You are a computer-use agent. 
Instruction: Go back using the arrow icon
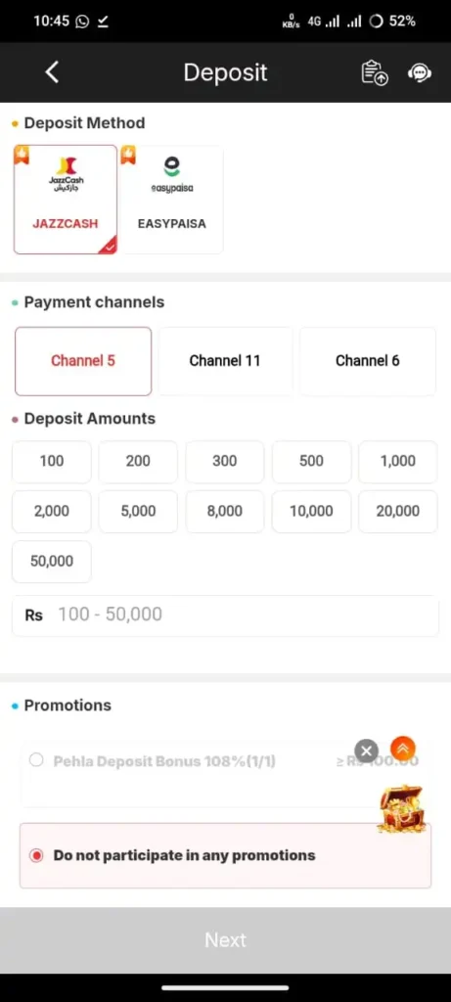point(53,72)
